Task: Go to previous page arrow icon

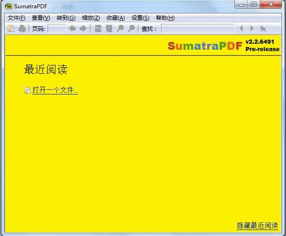Action: [x=72, y=29]
